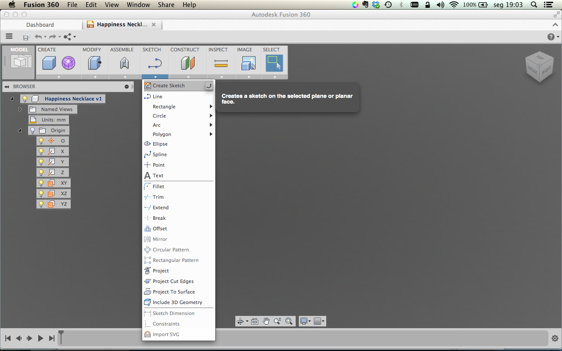Open the CONSTRUCT panel dropdown arrow
The image size is (562, 351).
tap(188, 77)
